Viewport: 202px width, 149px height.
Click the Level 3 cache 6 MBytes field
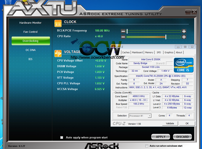coord(172,108)
